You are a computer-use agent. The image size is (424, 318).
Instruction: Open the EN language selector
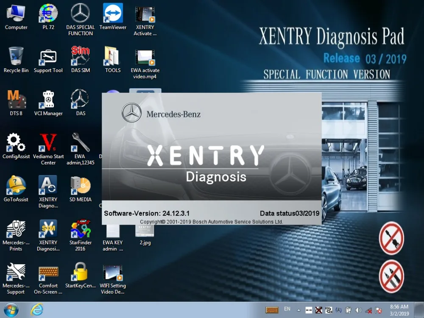click(x=287, y=309)
